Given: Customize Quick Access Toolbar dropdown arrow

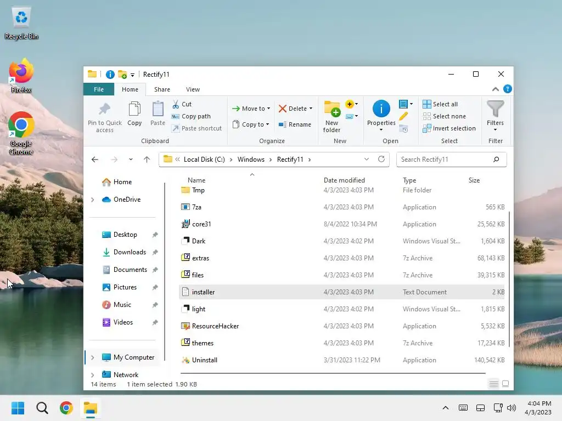Looking at the screenshot, I should click(133, 75).
